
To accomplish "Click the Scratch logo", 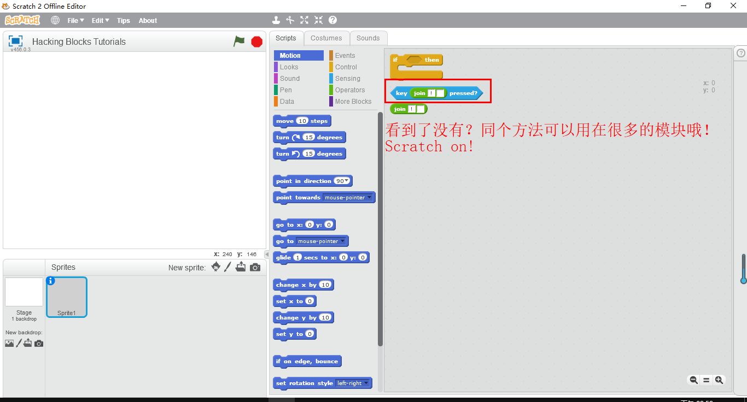I will pyautogui.click(x=22, y=20).
